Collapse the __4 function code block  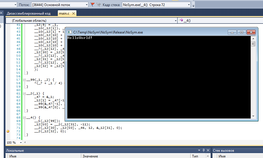25,117
